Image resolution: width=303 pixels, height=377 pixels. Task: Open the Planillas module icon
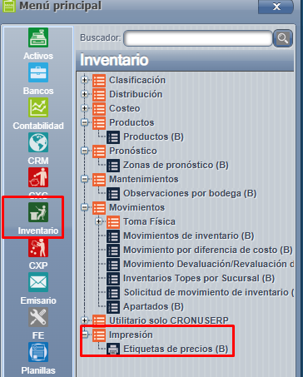tap(38, 352)
